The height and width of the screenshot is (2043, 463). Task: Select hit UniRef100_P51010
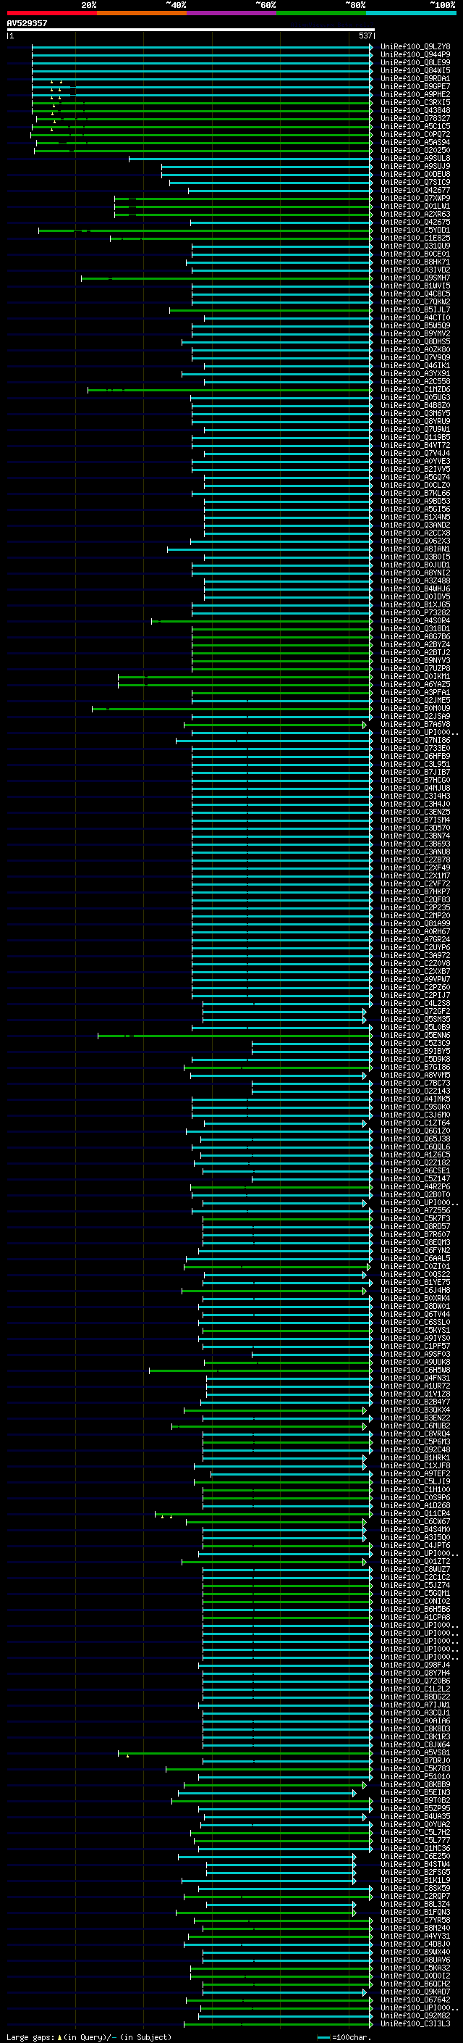[x=415, y=1776]
